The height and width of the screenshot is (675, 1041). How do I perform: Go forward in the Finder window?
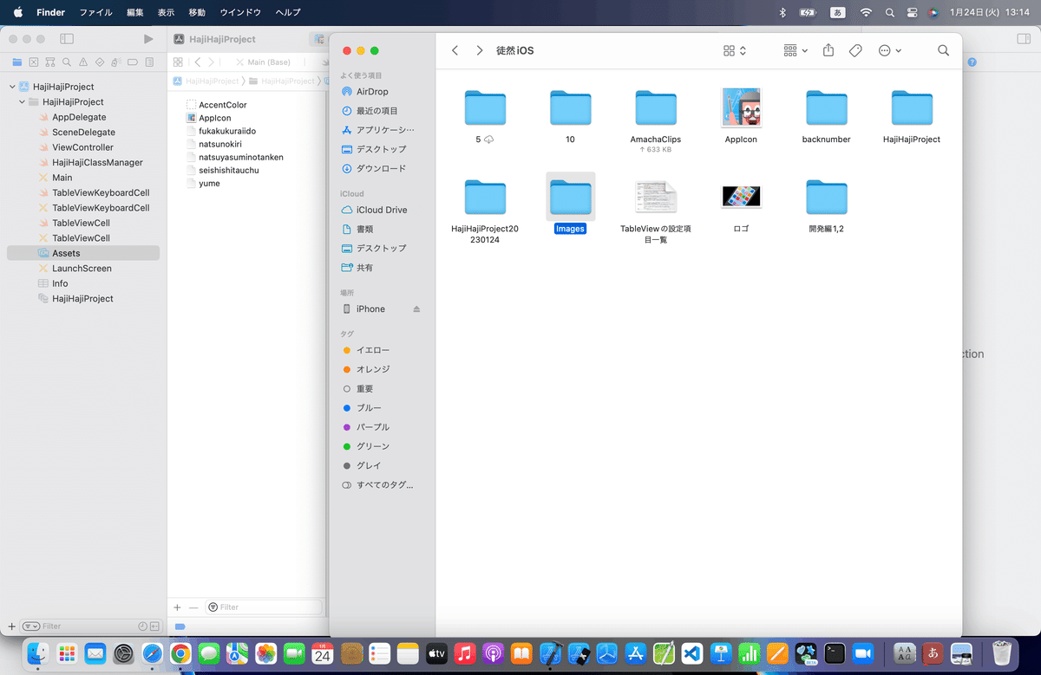pos(480,51)
